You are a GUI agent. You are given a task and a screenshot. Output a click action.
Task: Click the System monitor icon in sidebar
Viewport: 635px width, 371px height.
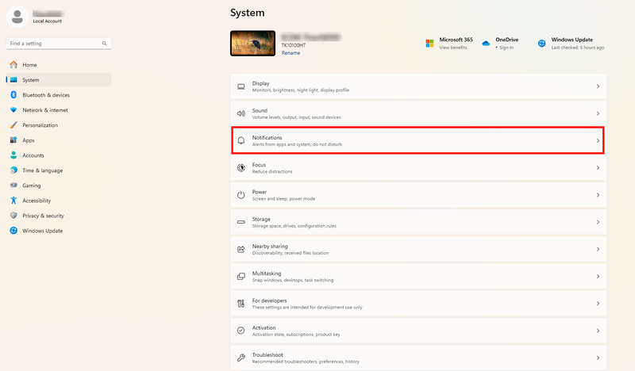13,80
